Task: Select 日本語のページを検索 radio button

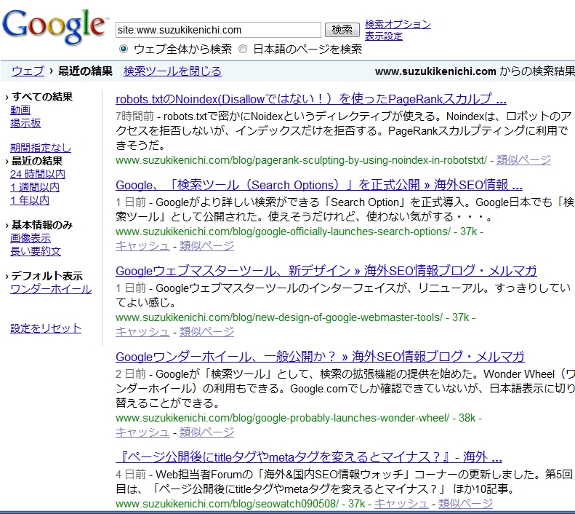Action: 243,49
